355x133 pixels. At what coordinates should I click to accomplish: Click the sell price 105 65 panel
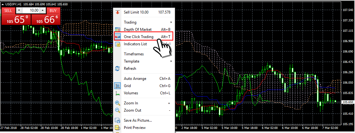(x=16, y=19)
